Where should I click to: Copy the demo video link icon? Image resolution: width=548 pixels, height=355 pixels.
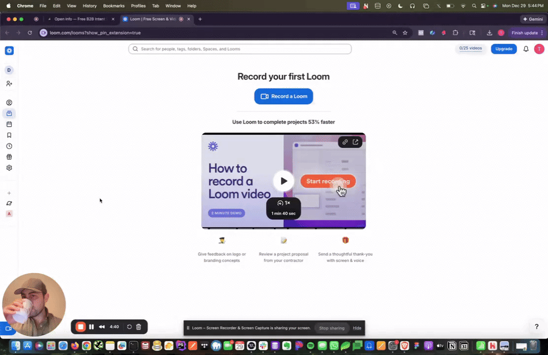[345, 142]
